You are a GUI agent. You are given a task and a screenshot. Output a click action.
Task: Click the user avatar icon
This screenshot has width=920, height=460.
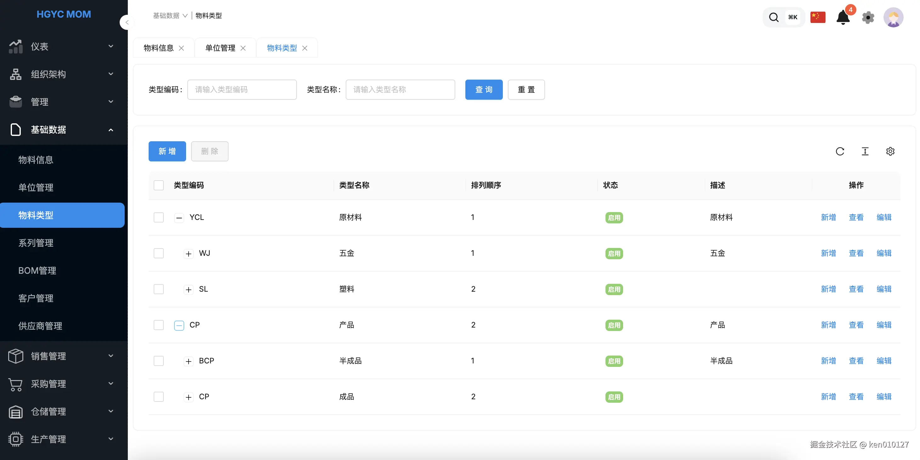(893, 17)
